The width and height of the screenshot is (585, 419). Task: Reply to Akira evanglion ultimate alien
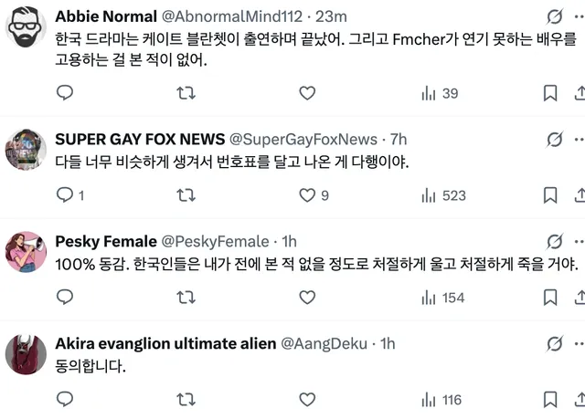point(64,399)
